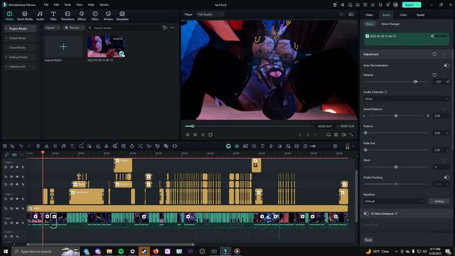The height and width of the screenshot is (256, 455).
Task: Enable AI Voice Enhancer toggle
Action: [x=366, y=214]
